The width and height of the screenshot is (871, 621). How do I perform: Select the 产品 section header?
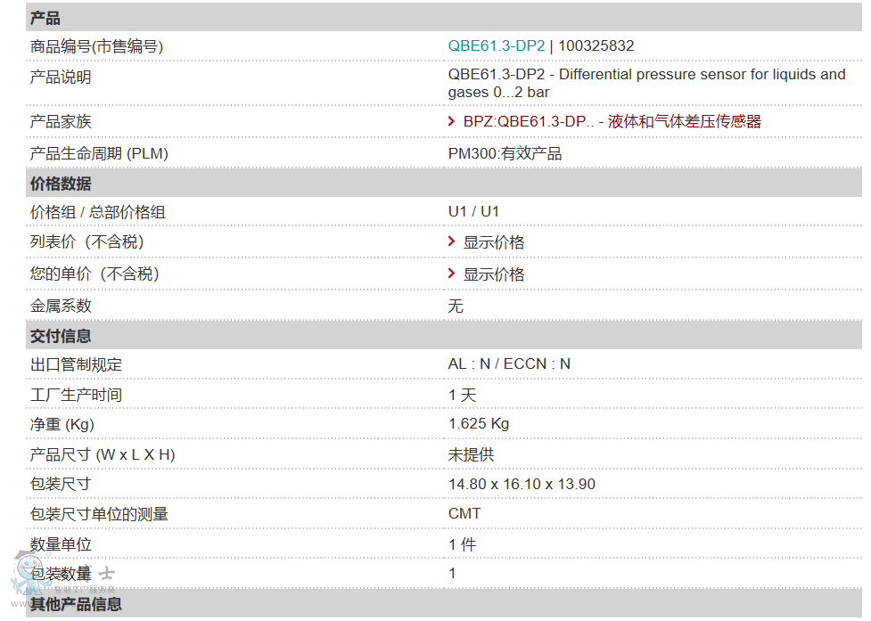tap(45, 18)
